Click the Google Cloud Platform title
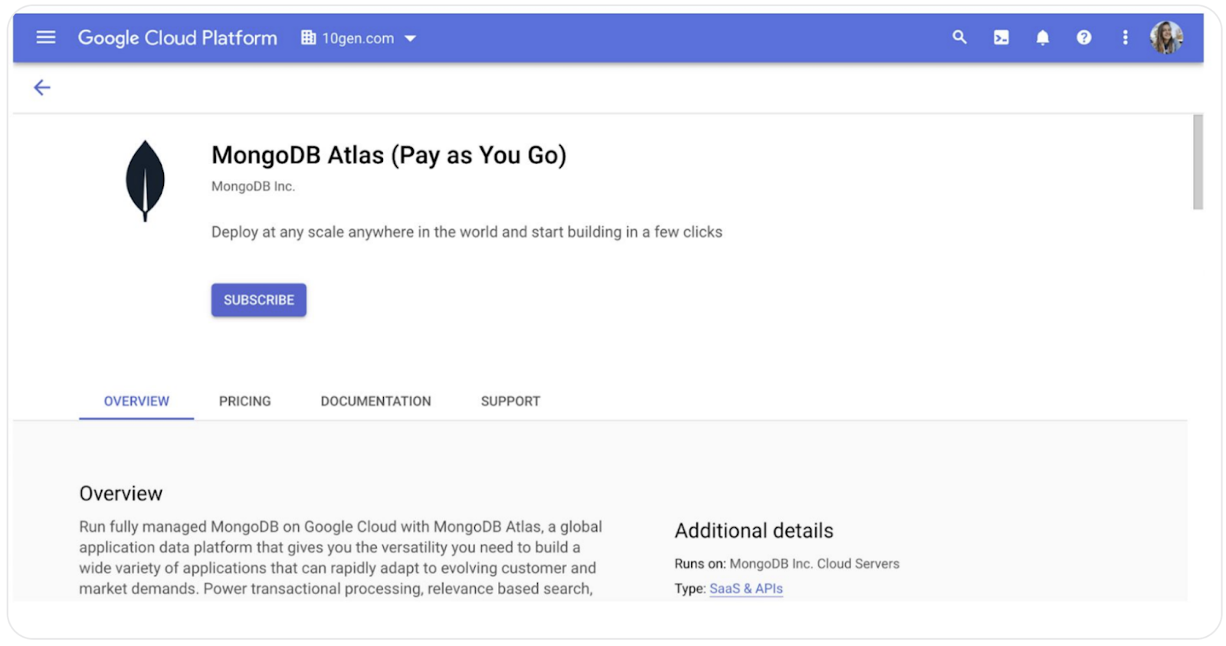This screenshot has width=1226, height=646. (178, 38)
